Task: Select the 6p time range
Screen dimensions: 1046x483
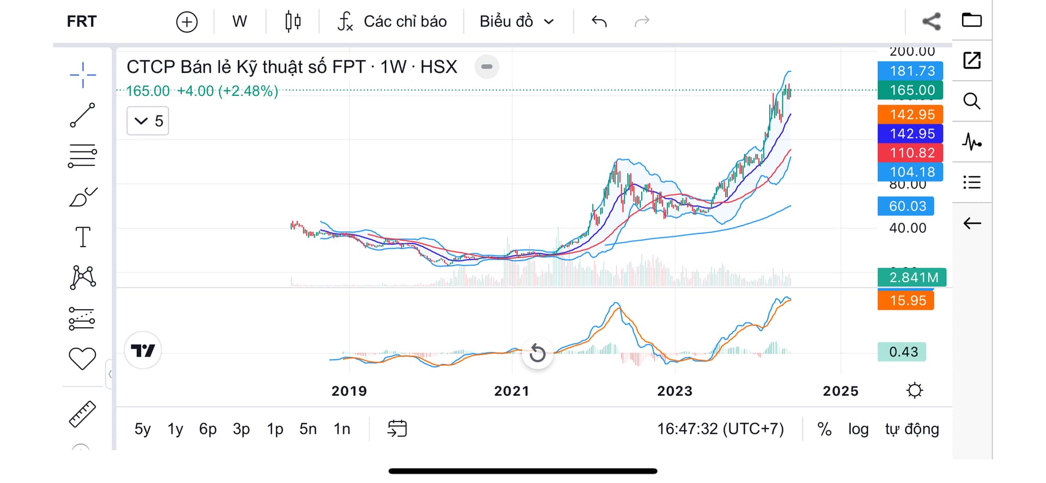Action: (x=208, y=429)
